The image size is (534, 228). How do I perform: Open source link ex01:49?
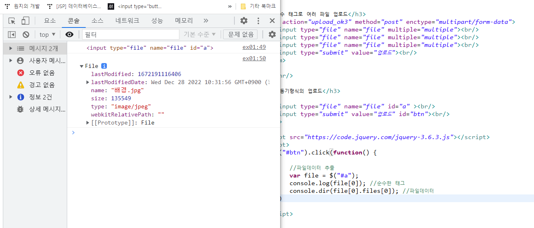[254, 47]
